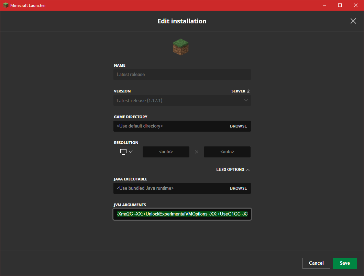Click the Minecraft Launcher title bar icon
The height and width of the screenshot is (276, 364).
pyautogui.click(x=5, y=5)
